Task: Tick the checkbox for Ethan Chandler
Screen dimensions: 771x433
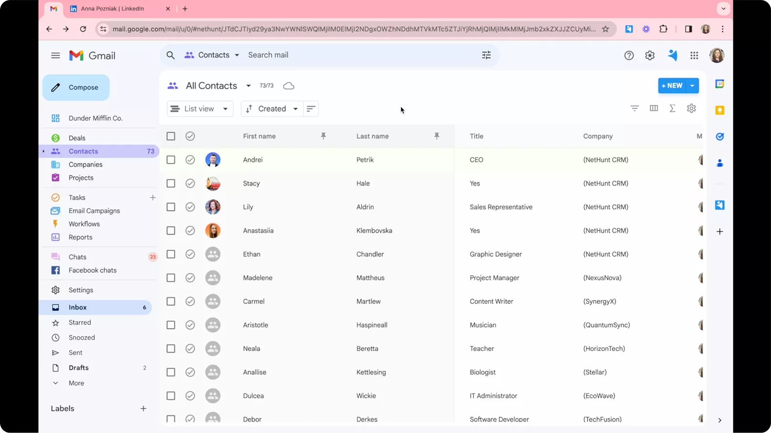Action: point(171,254)
